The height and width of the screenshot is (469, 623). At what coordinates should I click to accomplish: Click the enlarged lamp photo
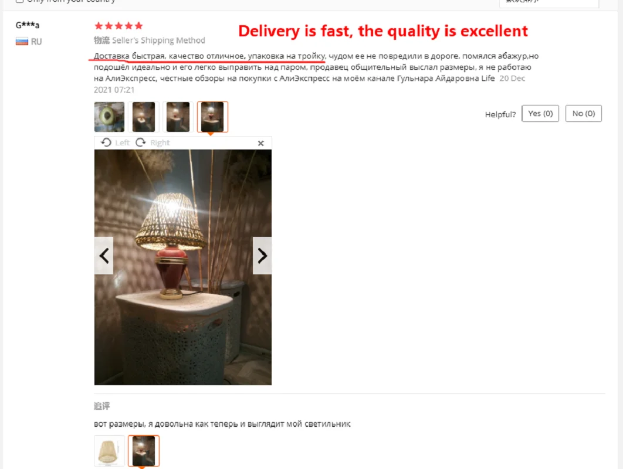(x=183, y=267)
